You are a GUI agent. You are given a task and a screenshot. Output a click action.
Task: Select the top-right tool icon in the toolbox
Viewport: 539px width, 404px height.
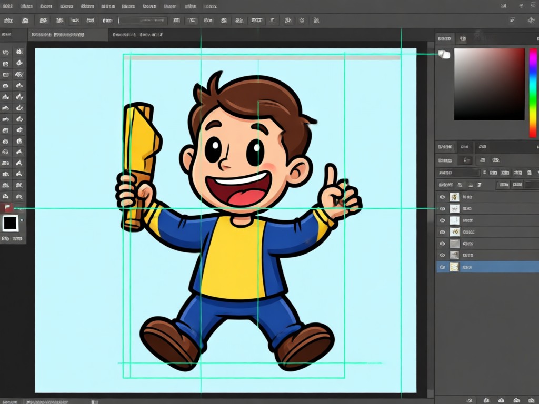point(19,52)
